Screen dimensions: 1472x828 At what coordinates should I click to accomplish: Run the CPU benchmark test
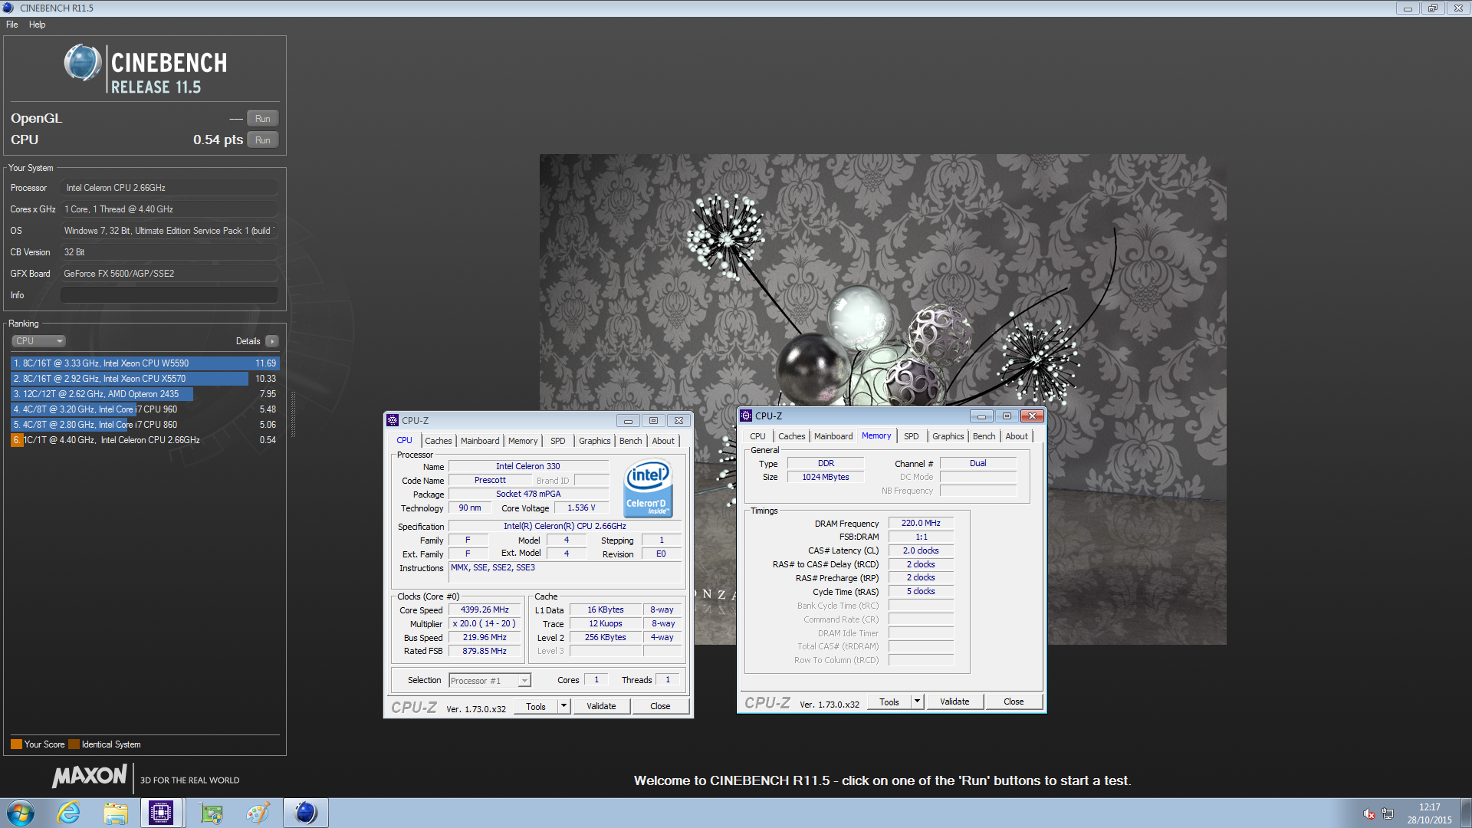[262, 140]
